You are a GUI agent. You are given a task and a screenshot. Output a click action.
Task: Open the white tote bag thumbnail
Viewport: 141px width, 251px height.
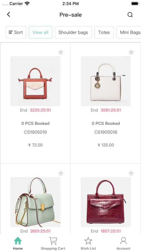pyautogui.click(x=106, y=81)
